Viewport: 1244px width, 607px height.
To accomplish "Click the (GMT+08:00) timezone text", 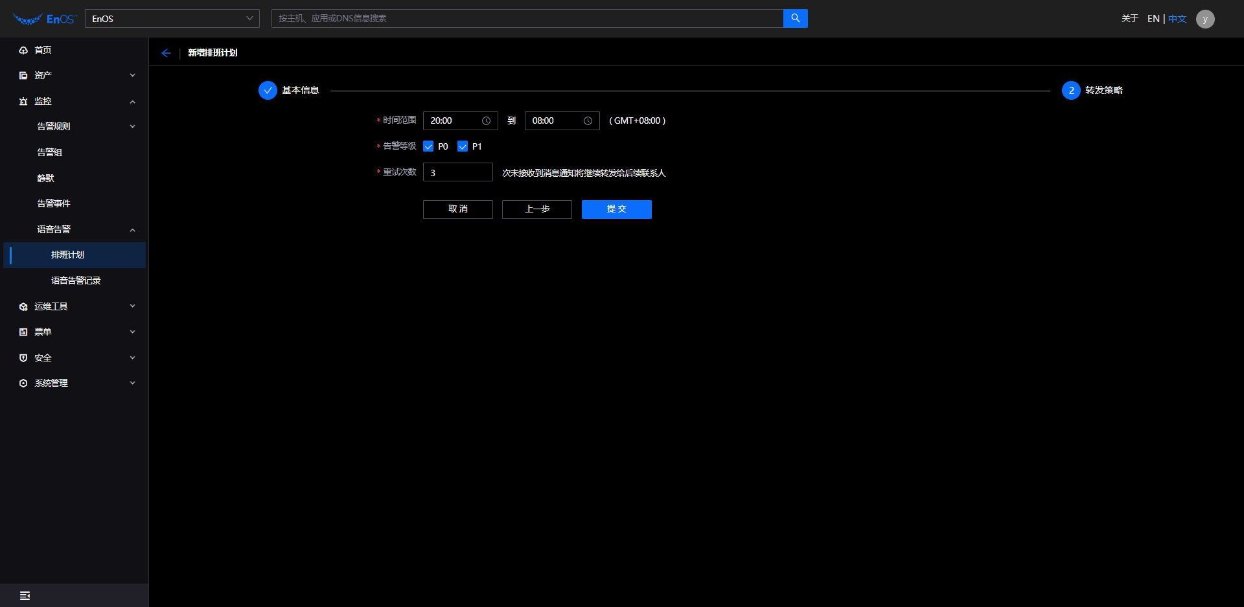I will point(638,121).
